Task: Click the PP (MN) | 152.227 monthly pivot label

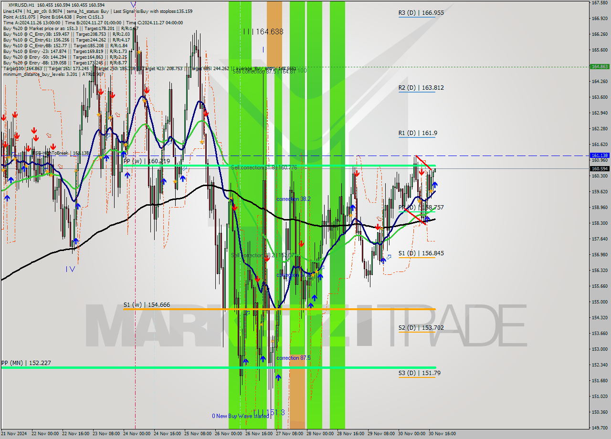Action: pos(26,363)
